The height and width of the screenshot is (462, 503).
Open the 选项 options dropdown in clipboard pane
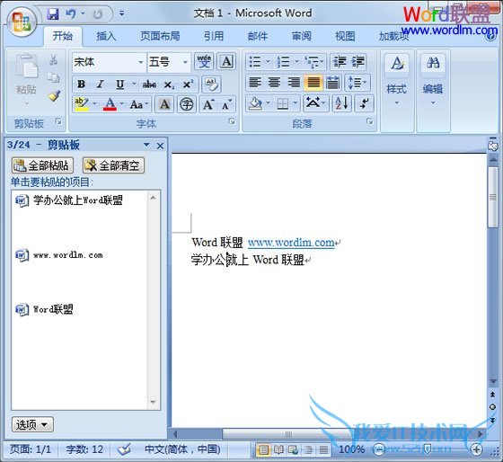pyautogui.click(x=32, y=424)
